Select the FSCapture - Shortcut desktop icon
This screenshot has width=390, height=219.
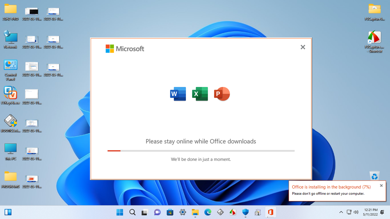pyautogui.click(x=374, y=42)
